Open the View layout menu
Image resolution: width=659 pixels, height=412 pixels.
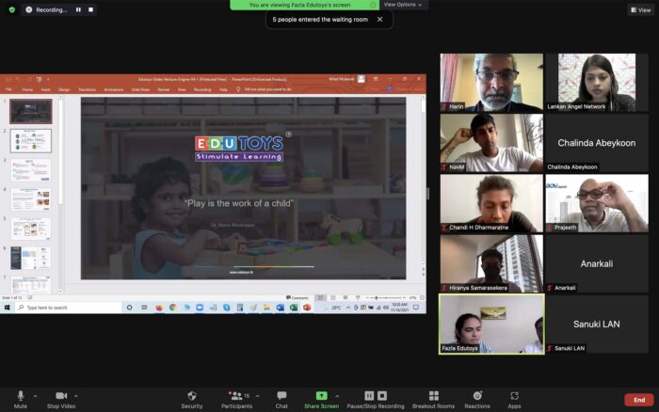click(x=640, y=9)
